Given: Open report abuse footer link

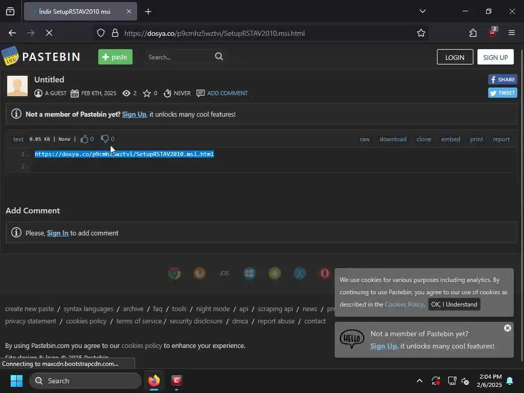Looking at the screenshot, I should [276, 321].
